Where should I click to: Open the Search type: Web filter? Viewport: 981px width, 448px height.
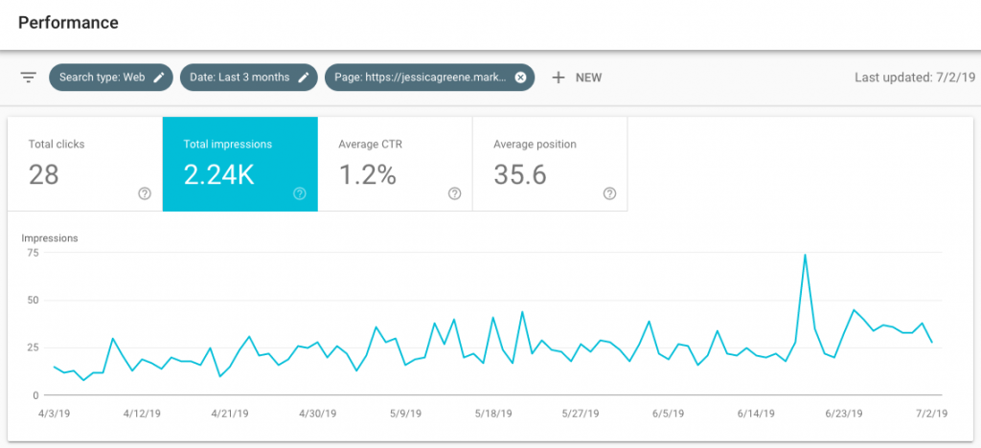(102, 78)
